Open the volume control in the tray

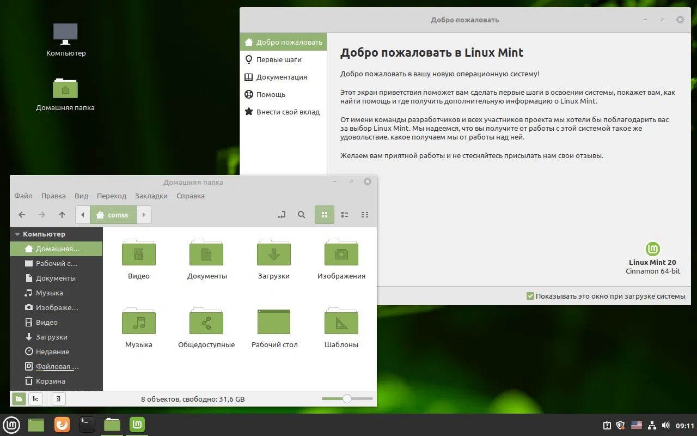(665, 425)
